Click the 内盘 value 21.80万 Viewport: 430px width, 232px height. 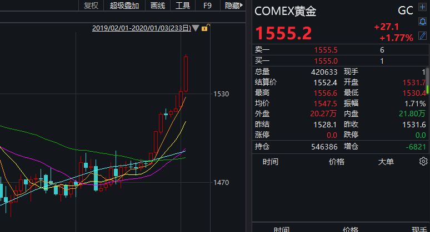[x=412, y=114]
